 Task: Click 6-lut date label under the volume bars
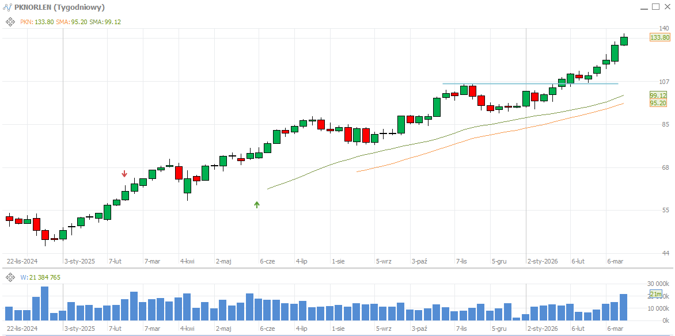pos(578,329)
